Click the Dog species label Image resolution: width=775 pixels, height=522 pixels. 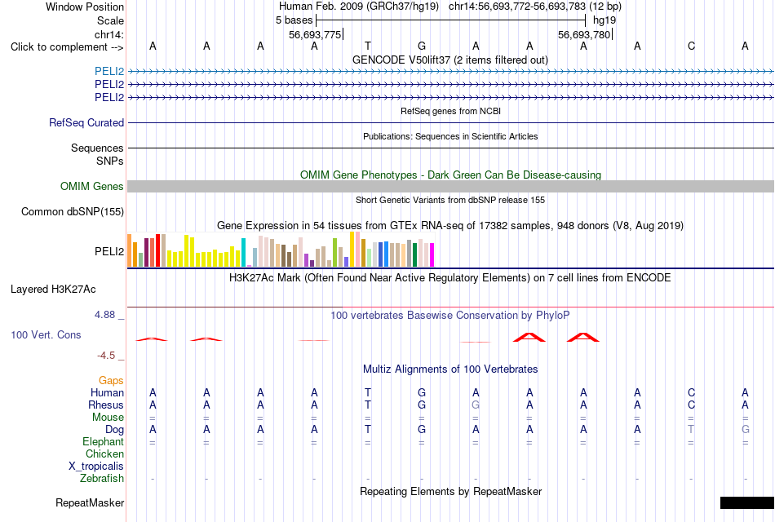coord(114,430)
